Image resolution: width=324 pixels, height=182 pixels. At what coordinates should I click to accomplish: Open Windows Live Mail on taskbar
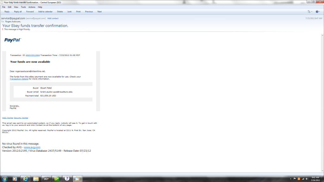[x=77, y=179]
